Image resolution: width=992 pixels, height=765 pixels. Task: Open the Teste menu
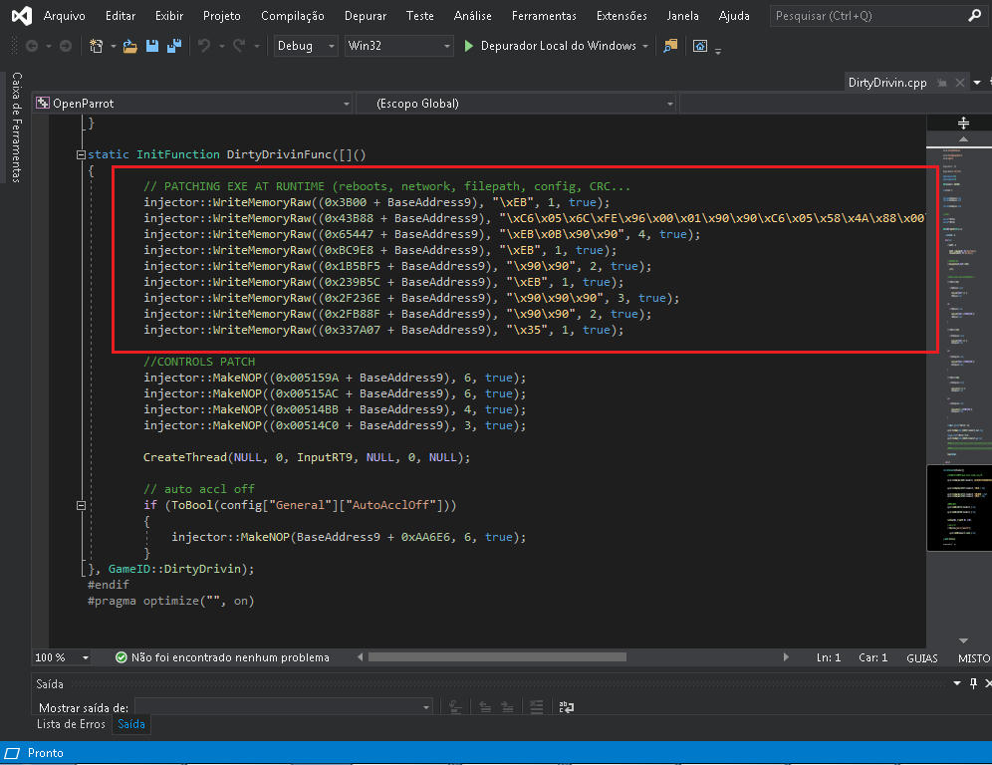click(x=419, y=16)
